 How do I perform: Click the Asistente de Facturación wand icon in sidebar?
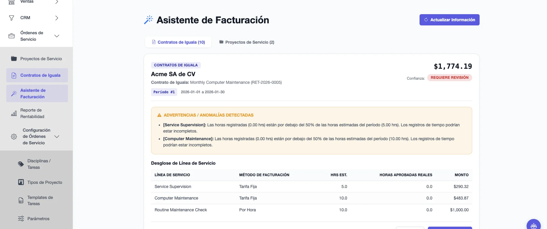(x=14, y=94)
